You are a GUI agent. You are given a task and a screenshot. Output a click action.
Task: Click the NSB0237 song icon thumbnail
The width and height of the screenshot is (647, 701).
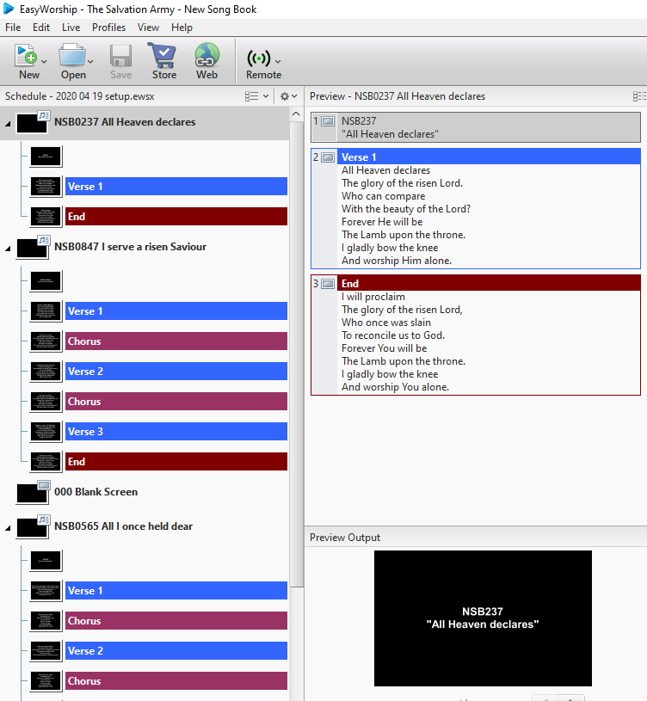(32, 122)
